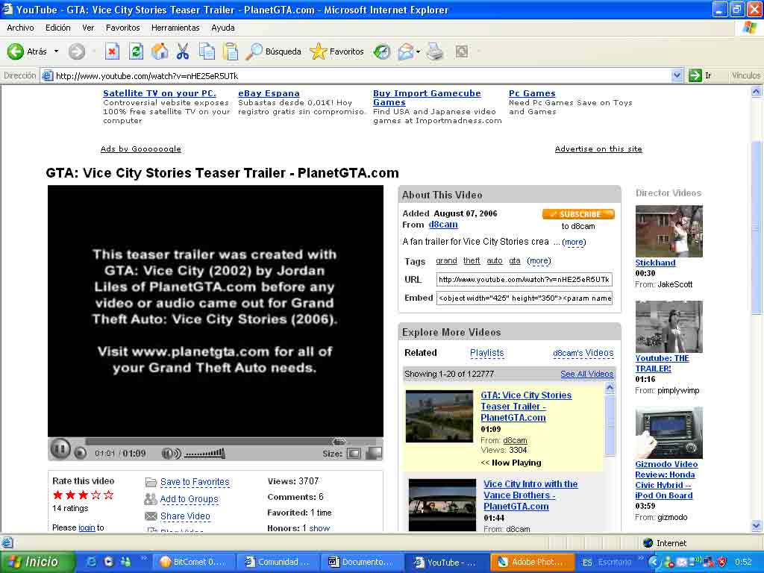The image size is (764, 573).
Task: Expand tags with the (more) link
Action: pos(539,260)
